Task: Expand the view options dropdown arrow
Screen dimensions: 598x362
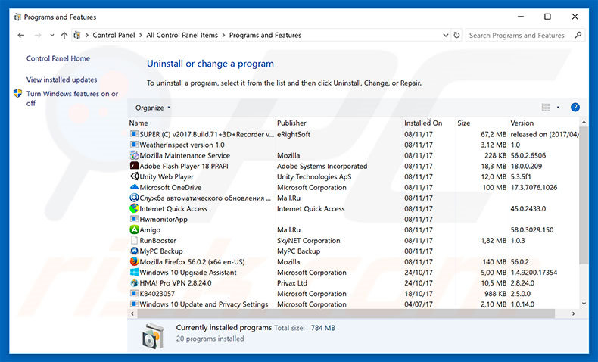Action: pos(558,108)
